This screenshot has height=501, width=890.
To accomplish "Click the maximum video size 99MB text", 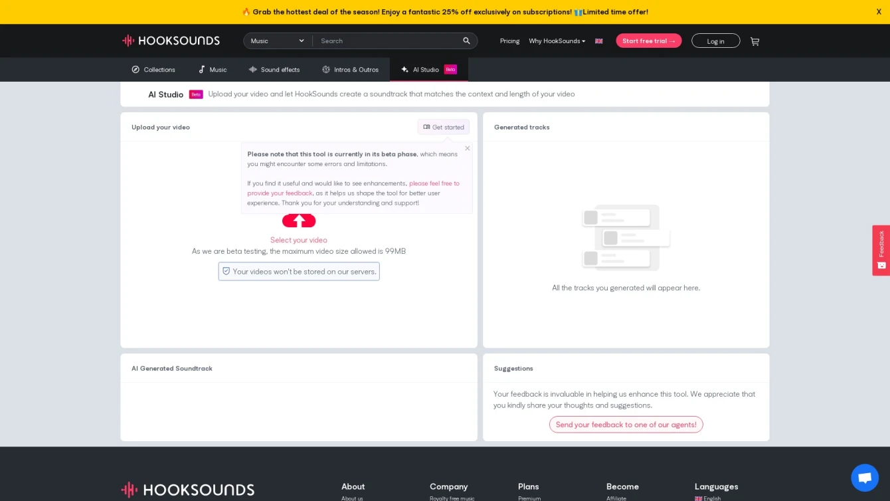I will tap(299, 251).
